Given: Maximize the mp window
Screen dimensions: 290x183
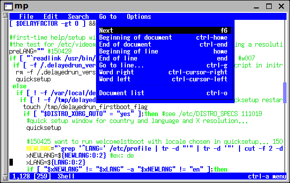Looking at the screenshot, I should coord(269,6).
